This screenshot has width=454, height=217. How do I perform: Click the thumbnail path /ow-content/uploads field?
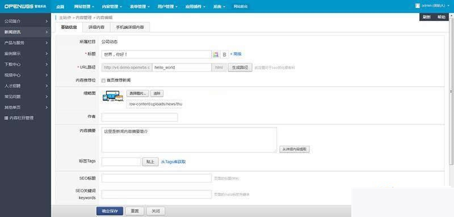pos(154,104)
